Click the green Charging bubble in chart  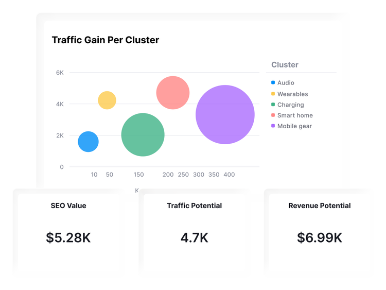click(x=143, y=134)
